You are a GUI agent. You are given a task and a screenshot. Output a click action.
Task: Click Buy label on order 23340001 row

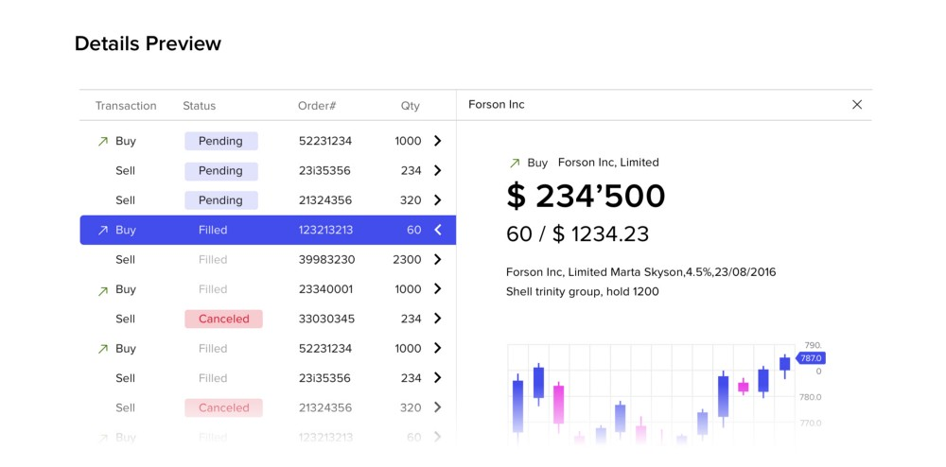click(x=126, y=289)
